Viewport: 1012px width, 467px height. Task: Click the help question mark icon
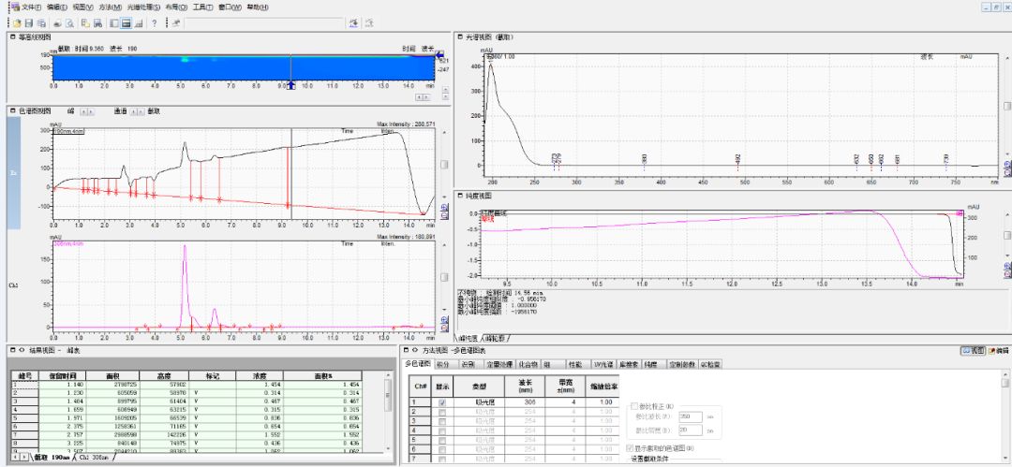[x=154, y=22]
